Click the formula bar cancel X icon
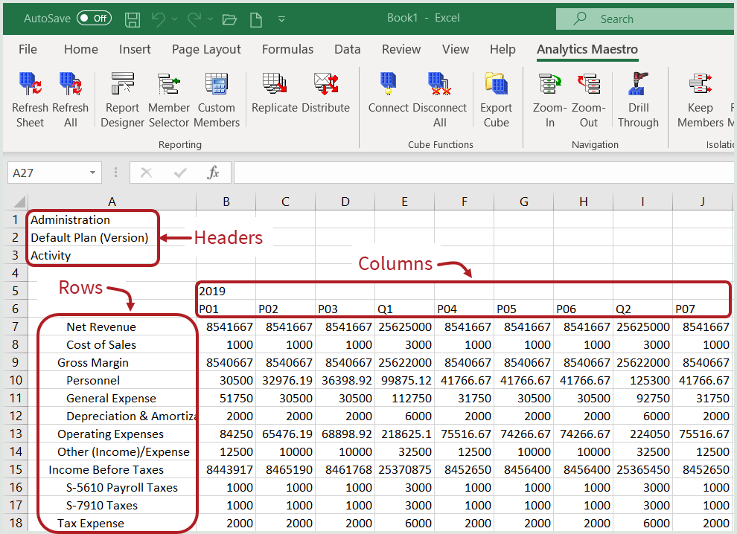The height and width of the screenshot is (534, 737). (x=146, y=173)
